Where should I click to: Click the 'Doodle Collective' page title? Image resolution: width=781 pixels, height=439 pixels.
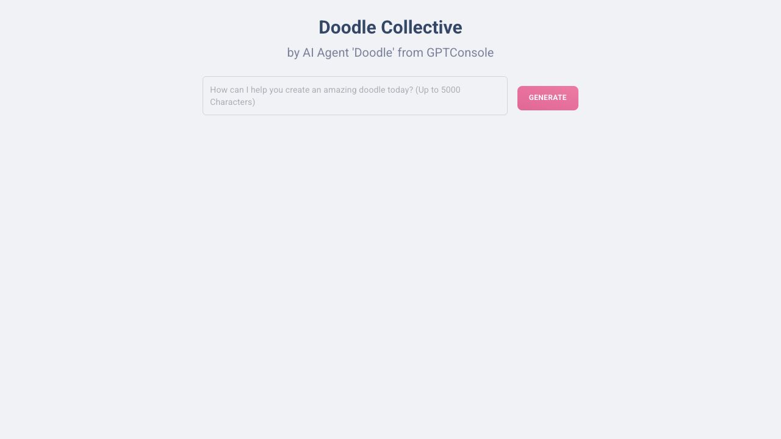pos(390,27)
